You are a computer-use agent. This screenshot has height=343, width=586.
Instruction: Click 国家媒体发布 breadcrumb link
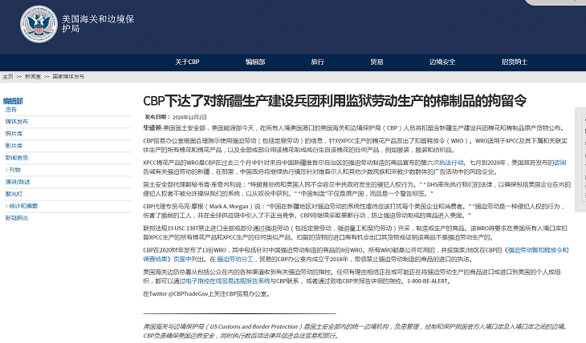tap(68, 76)
